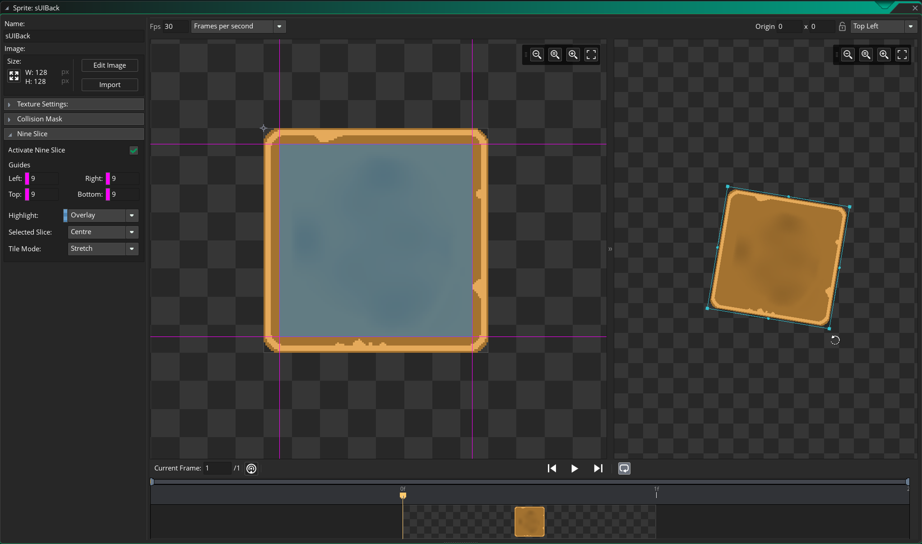Viewport: 922px width, 544px height.
Task: Click the bottom-right transform handle of preview sprite
Action: (x=829, y=329)
